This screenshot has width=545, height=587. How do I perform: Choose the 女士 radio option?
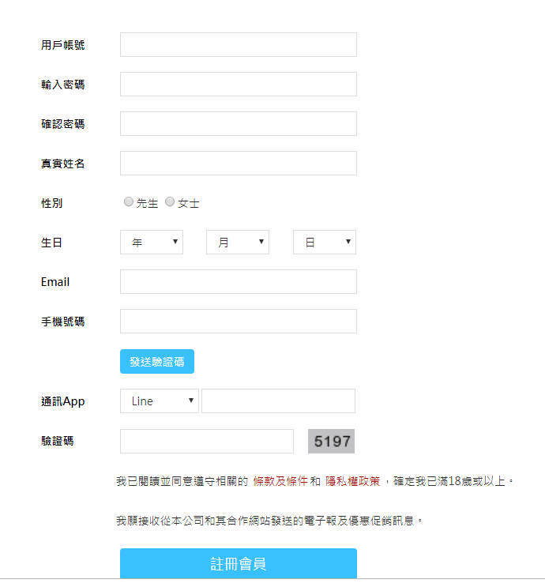point(170,202)
